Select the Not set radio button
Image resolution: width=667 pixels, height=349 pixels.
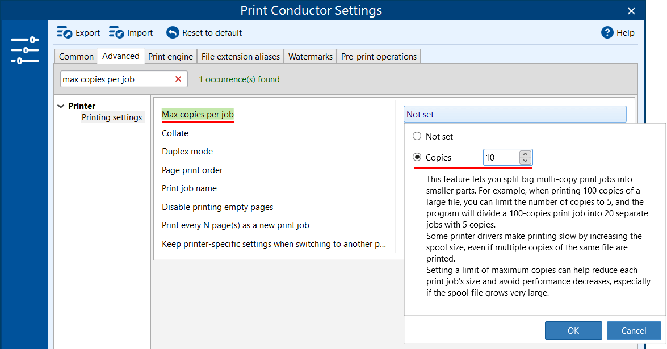(x=417, y=137)
